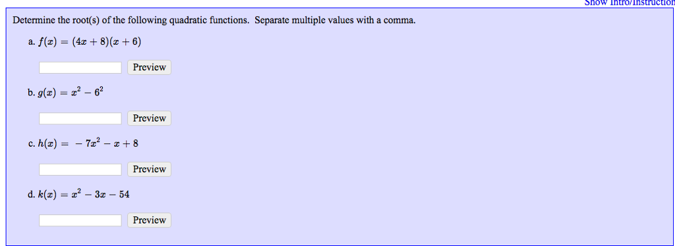Click the equation k(x) = x² − 3x − 54
Image resolution: width=675 pixels, height=246 pixels.
click(x=84, y=195)
